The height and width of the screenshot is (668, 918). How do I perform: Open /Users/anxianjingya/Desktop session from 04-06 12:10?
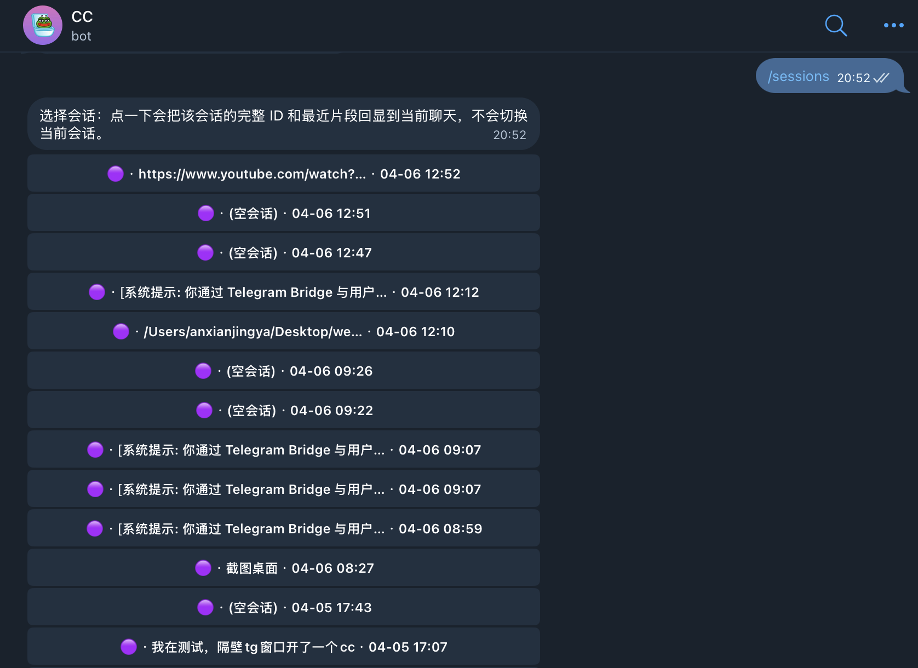coord(284,331)
